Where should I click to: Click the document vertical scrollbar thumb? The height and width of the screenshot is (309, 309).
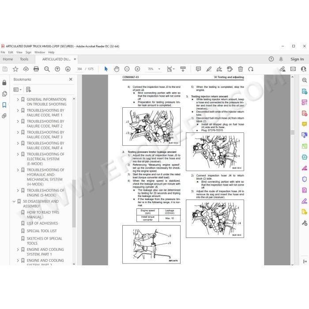[292, 132]
